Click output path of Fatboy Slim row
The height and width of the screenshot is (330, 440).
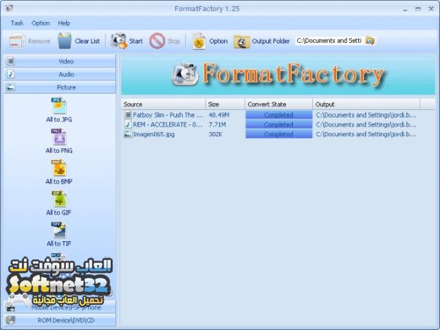(x=366, y=115)
